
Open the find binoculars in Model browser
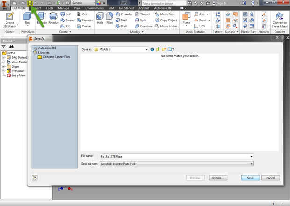(12, 47)
